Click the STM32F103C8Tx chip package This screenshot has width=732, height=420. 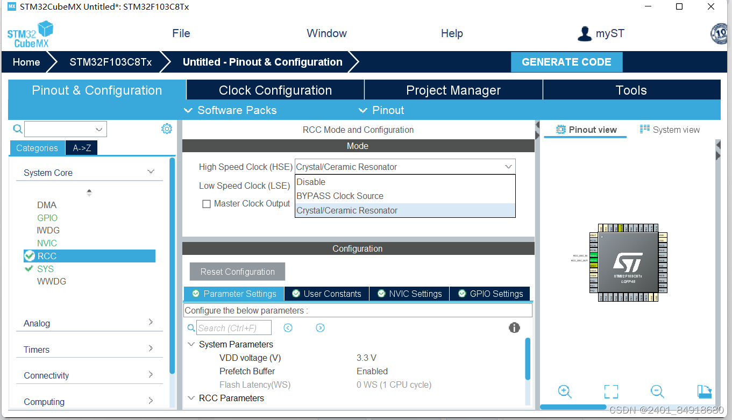[628, 263]
